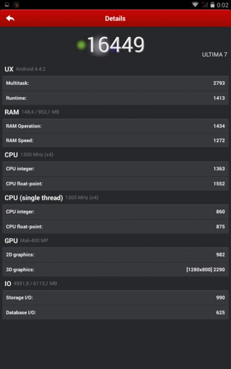Tap the mobile signal status icon
This screenshot has height=369, width=231.
(x=205, y=4)
